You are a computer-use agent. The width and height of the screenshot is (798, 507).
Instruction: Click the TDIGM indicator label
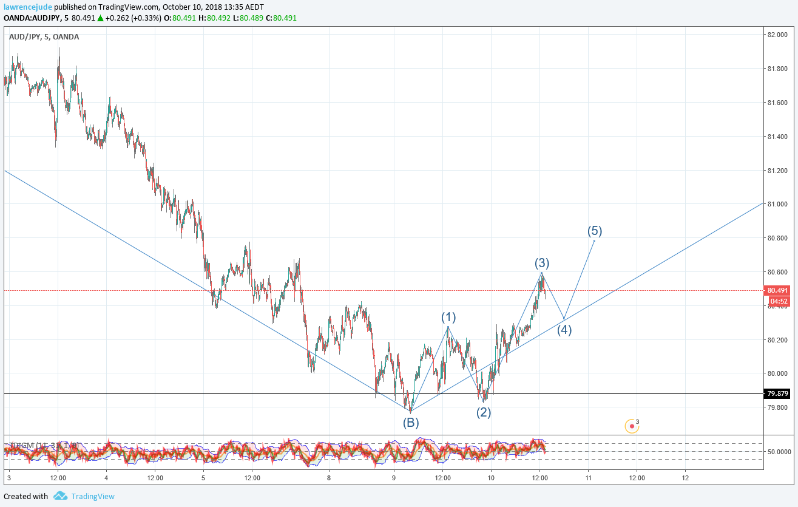[43, 445]
